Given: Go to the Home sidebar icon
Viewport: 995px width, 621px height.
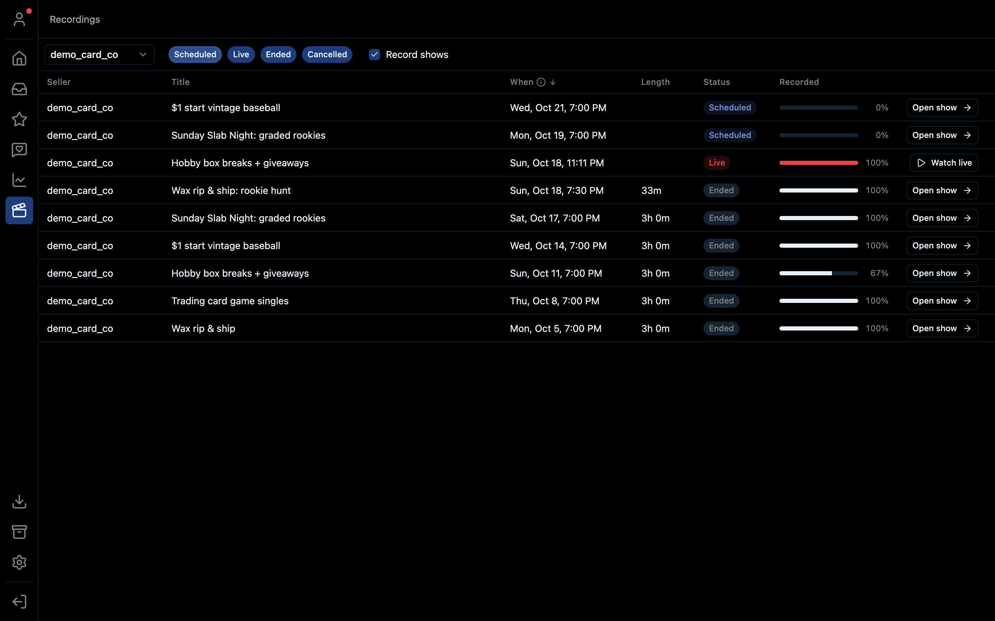Looking at the screenshot, I should click(x=19, y=58).
